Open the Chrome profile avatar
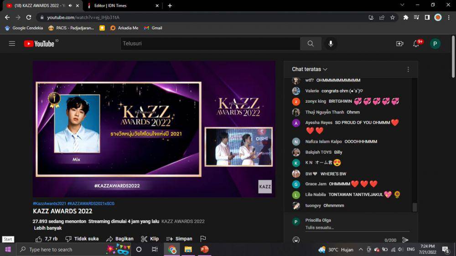The image size is (456, 256). coord(438,17)
